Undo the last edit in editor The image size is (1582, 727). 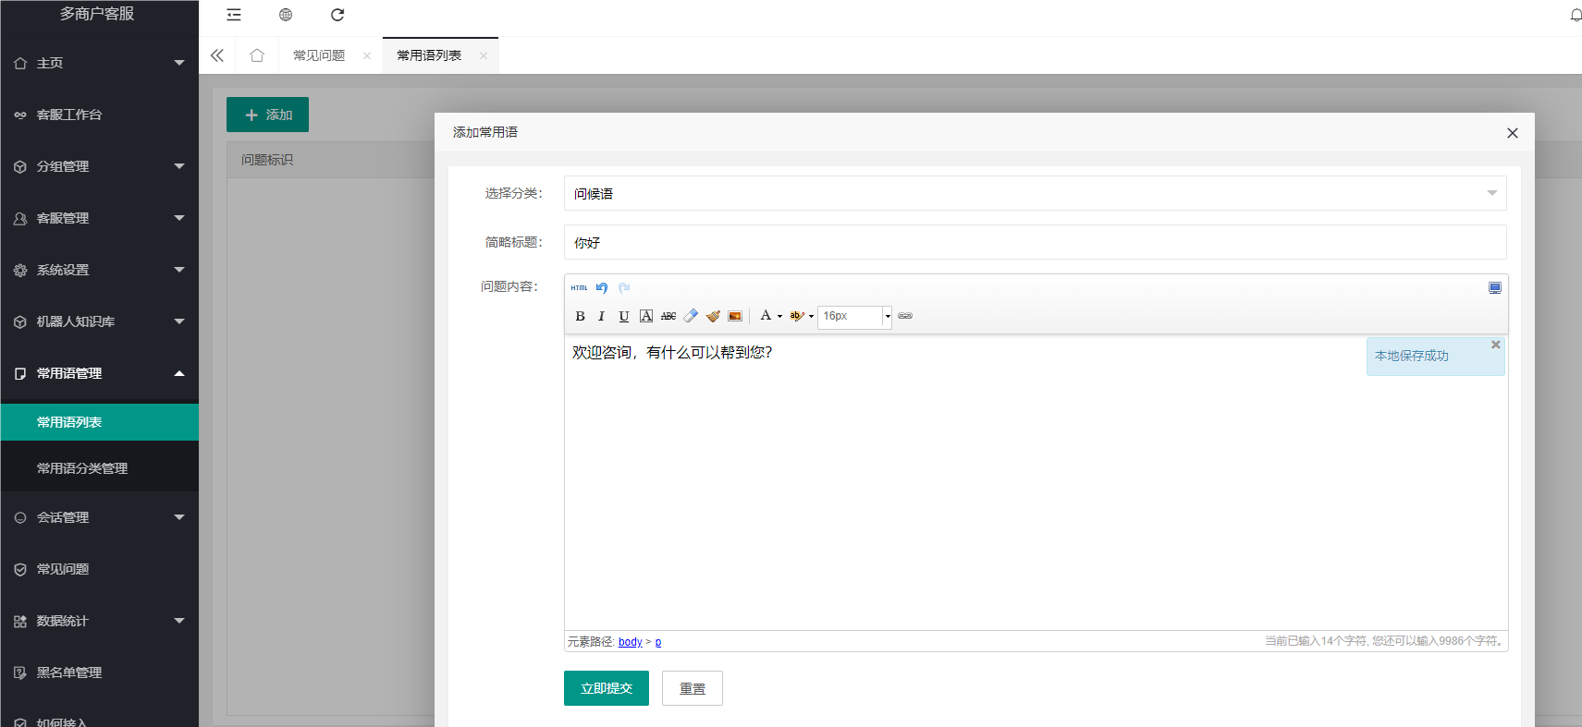coord(602,288)
